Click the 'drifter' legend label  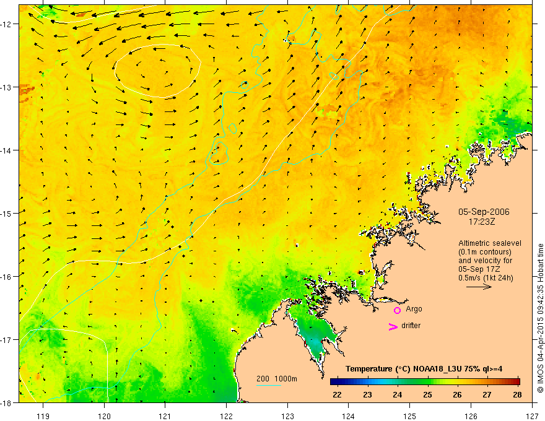pyautogui.click(x=411, y=326)
